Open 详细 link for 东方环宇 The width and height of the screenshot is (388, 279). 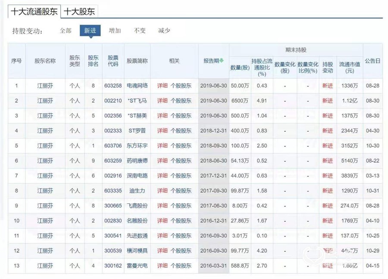[x=163, y=146]
